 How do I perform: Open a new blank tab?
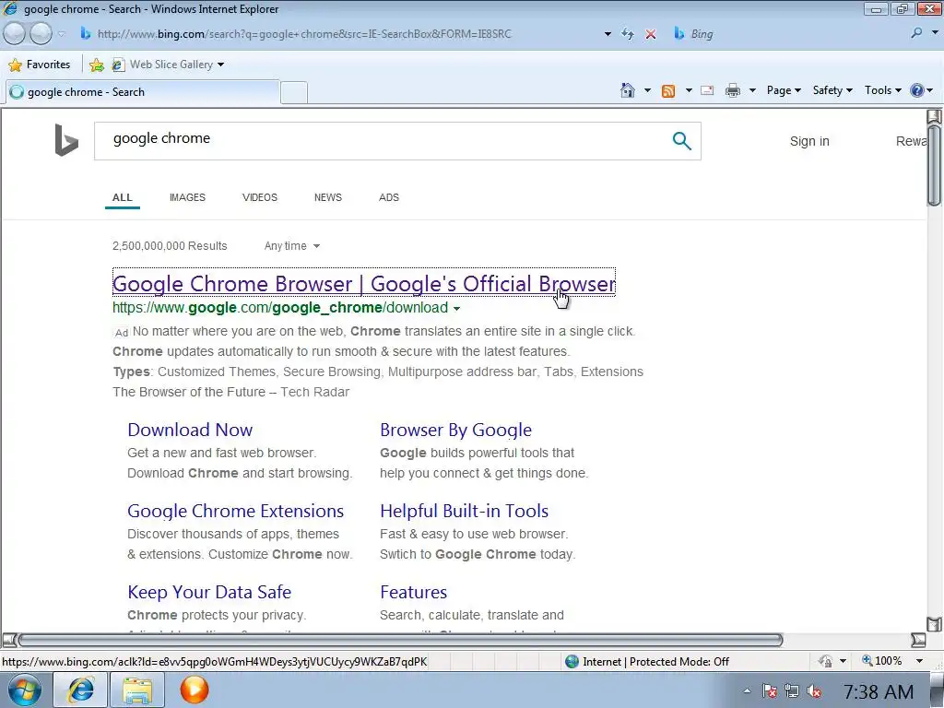(294, 93)
